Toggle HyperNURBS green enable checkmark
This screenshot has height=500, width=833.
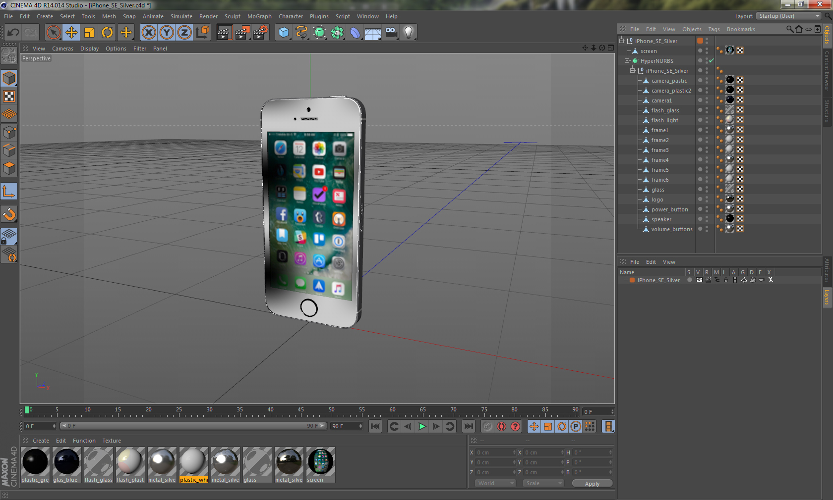pos(712,61)
